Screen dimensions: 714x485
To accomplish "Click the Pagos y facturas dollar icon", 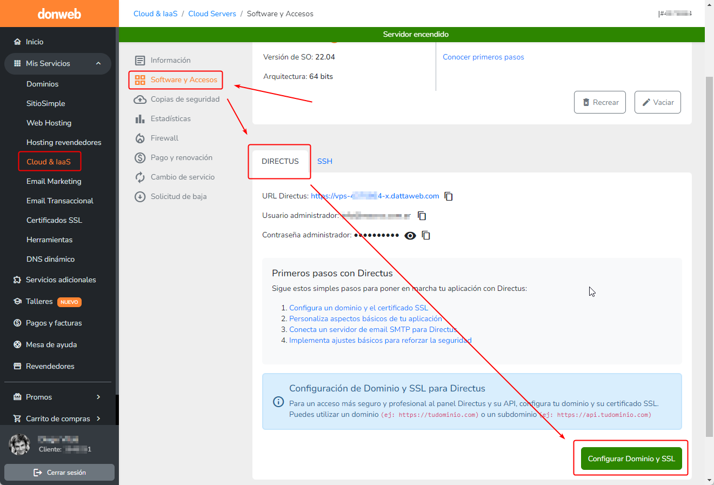I will pos(17,323).
